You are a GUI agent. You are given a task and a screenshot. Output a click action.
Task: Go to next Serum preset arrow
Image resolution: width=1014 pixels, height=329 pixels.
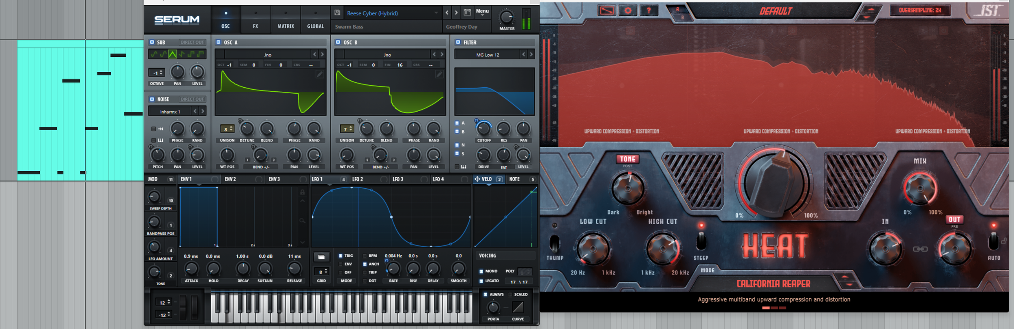pos(456,13)
